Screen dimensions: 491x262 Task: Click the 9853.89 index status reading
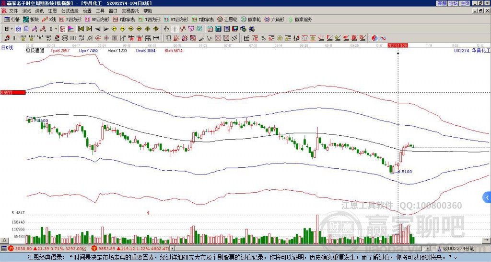click(x=107, y=249)
